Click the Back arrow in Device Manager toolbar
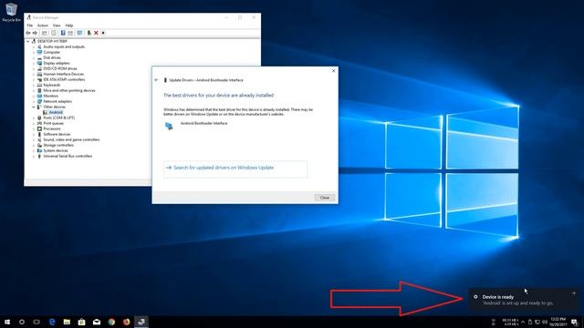 pos(28,33)
